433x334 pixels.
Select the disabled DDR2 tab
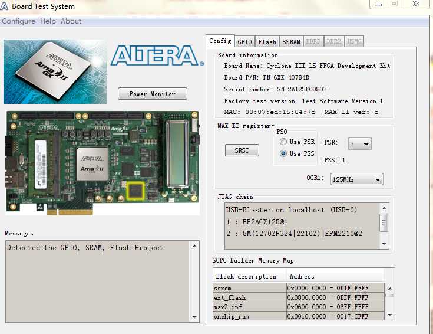coord(333,41)
